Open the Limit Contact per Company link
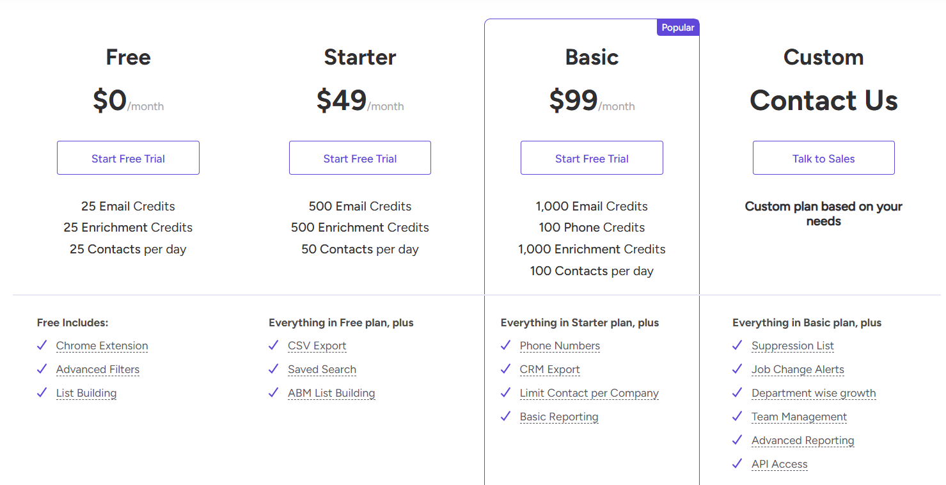946x485 pixels. (x=589, y=393)
